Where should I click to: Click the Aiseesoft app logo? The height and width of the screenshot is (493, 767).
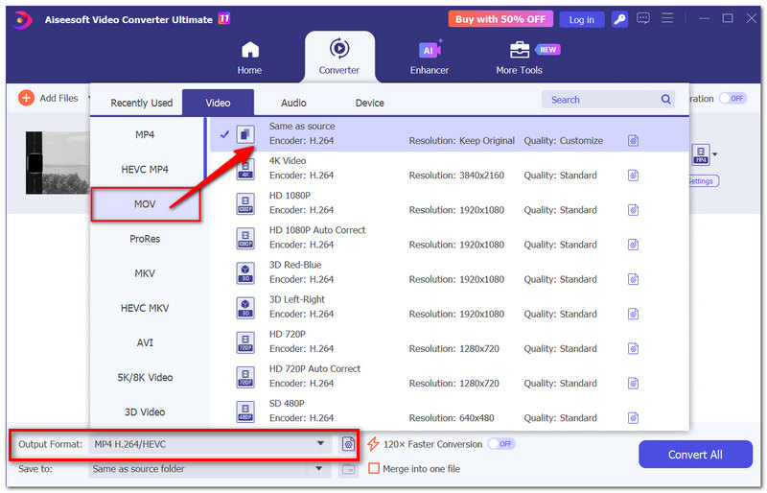22,19
